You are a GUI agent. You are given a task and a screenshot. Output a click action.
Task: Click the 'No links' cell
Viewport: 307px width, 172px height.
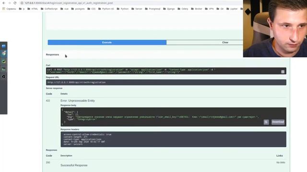pyautogui.click(x=281, y=162)
